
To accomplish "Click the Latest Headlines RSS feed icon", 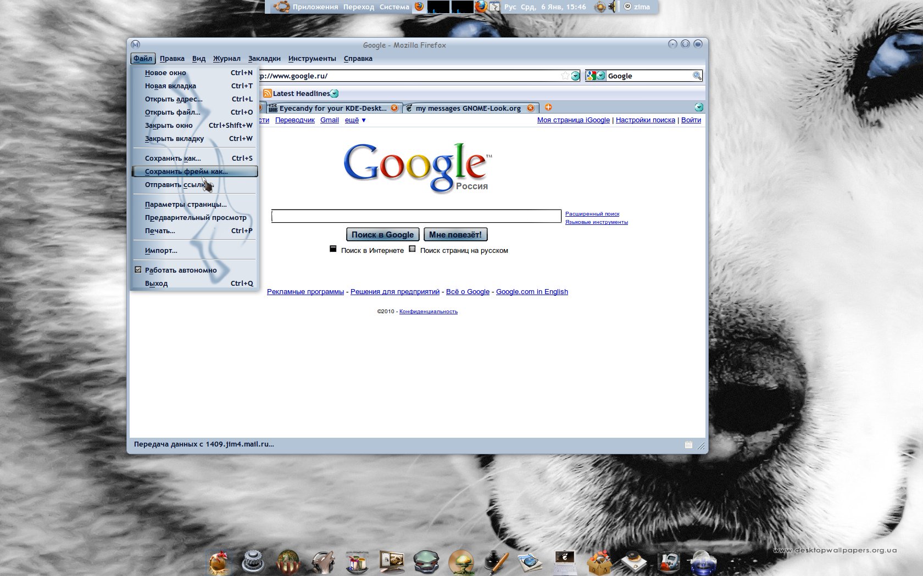I will 268,93.
